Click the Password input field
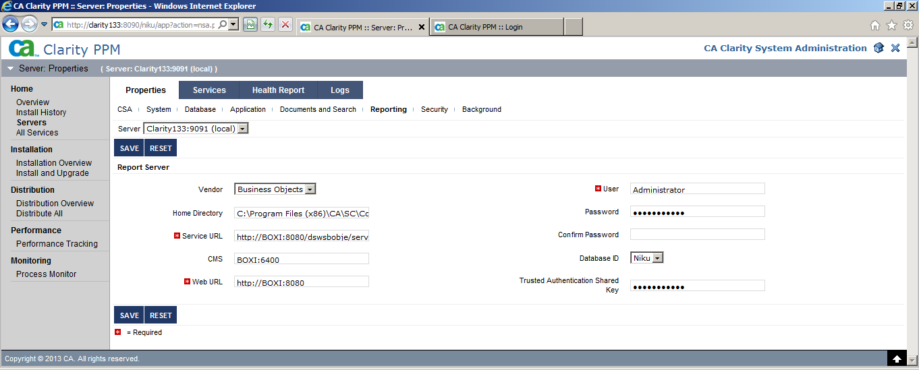 [x=698, y=212]
